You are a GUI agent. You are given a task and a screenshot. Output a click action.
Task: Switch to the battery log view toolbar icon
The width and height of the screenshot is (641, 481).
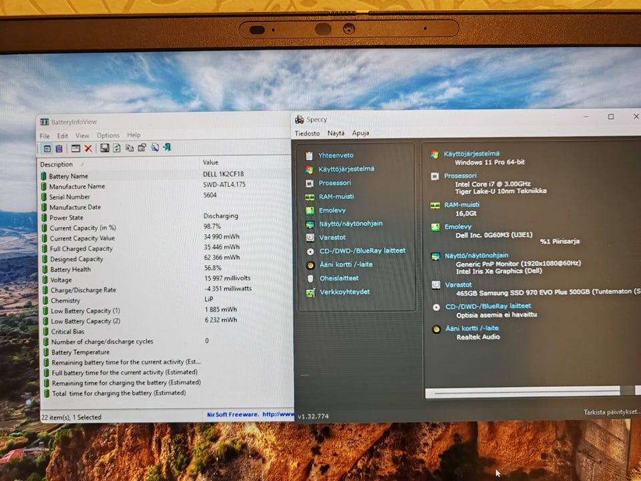tap(59, 148)
